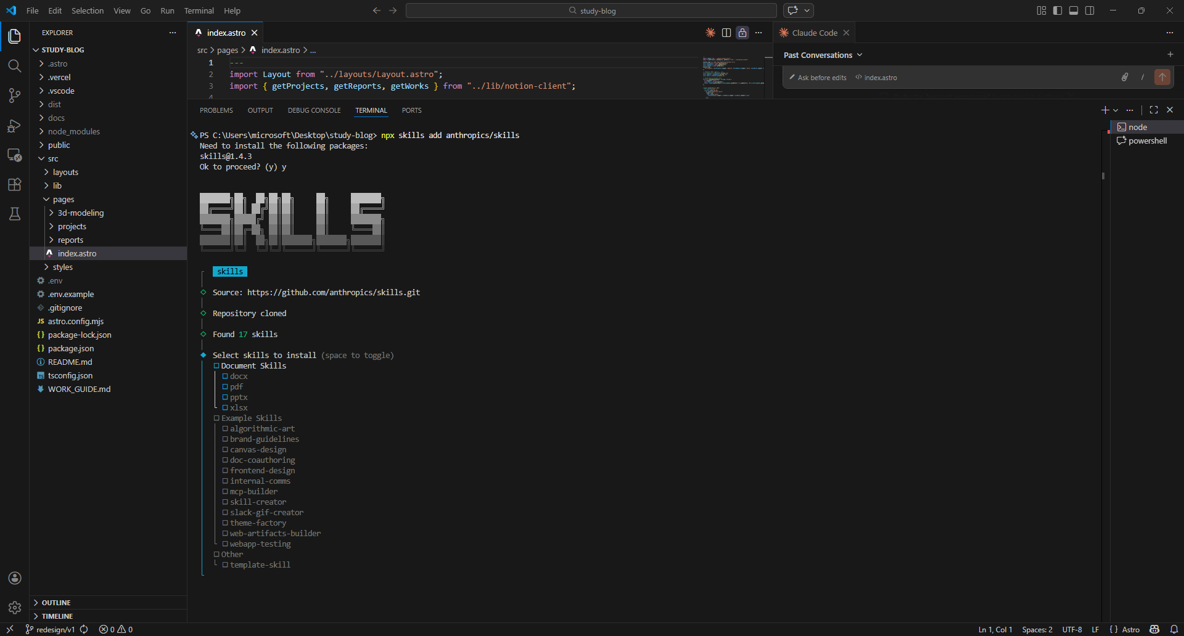Click the study-blog command center search box
The height and width of the screenshot is (636, 1184).
point(591,10)
